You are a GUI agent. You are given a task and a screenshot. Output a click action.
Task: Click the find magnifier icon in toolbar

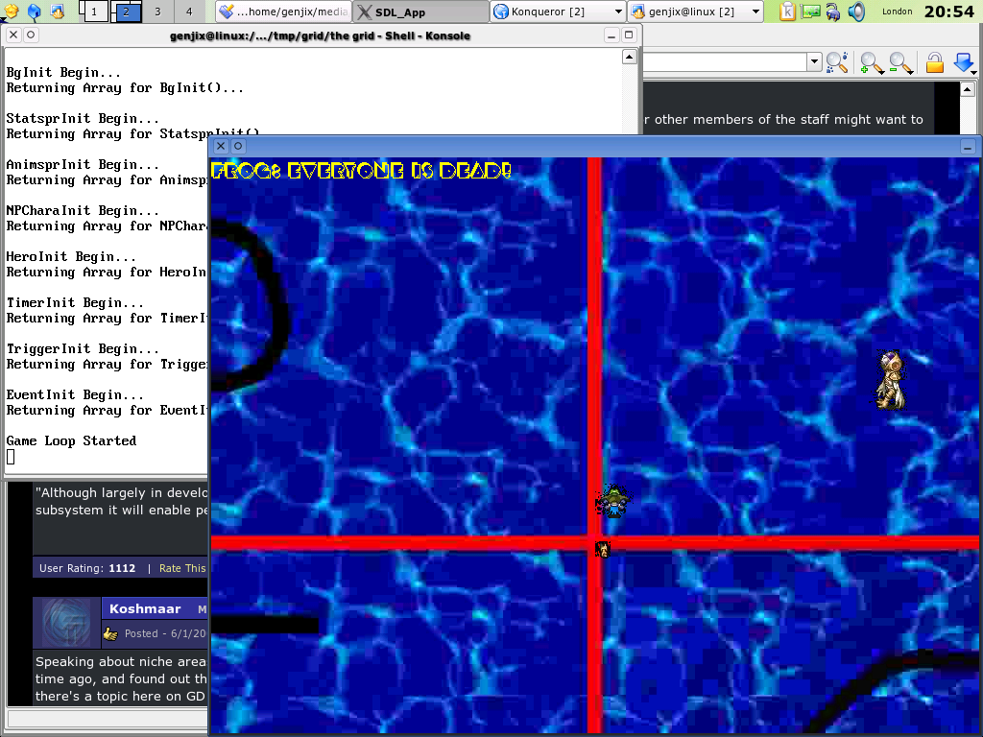836,63
